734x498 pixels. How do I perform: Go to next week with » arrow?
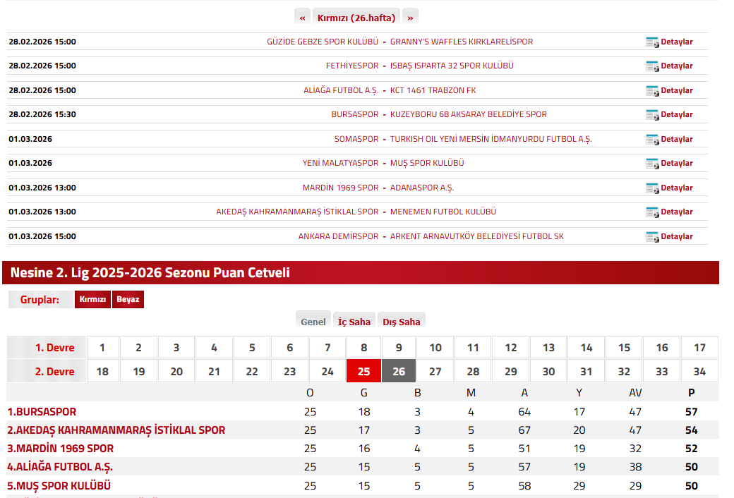coord(410,18)
